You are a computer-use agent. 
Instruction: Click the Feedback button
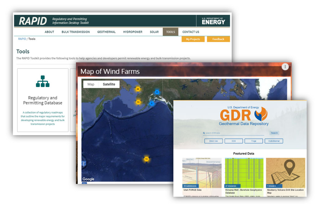click(x=218, y=39)
